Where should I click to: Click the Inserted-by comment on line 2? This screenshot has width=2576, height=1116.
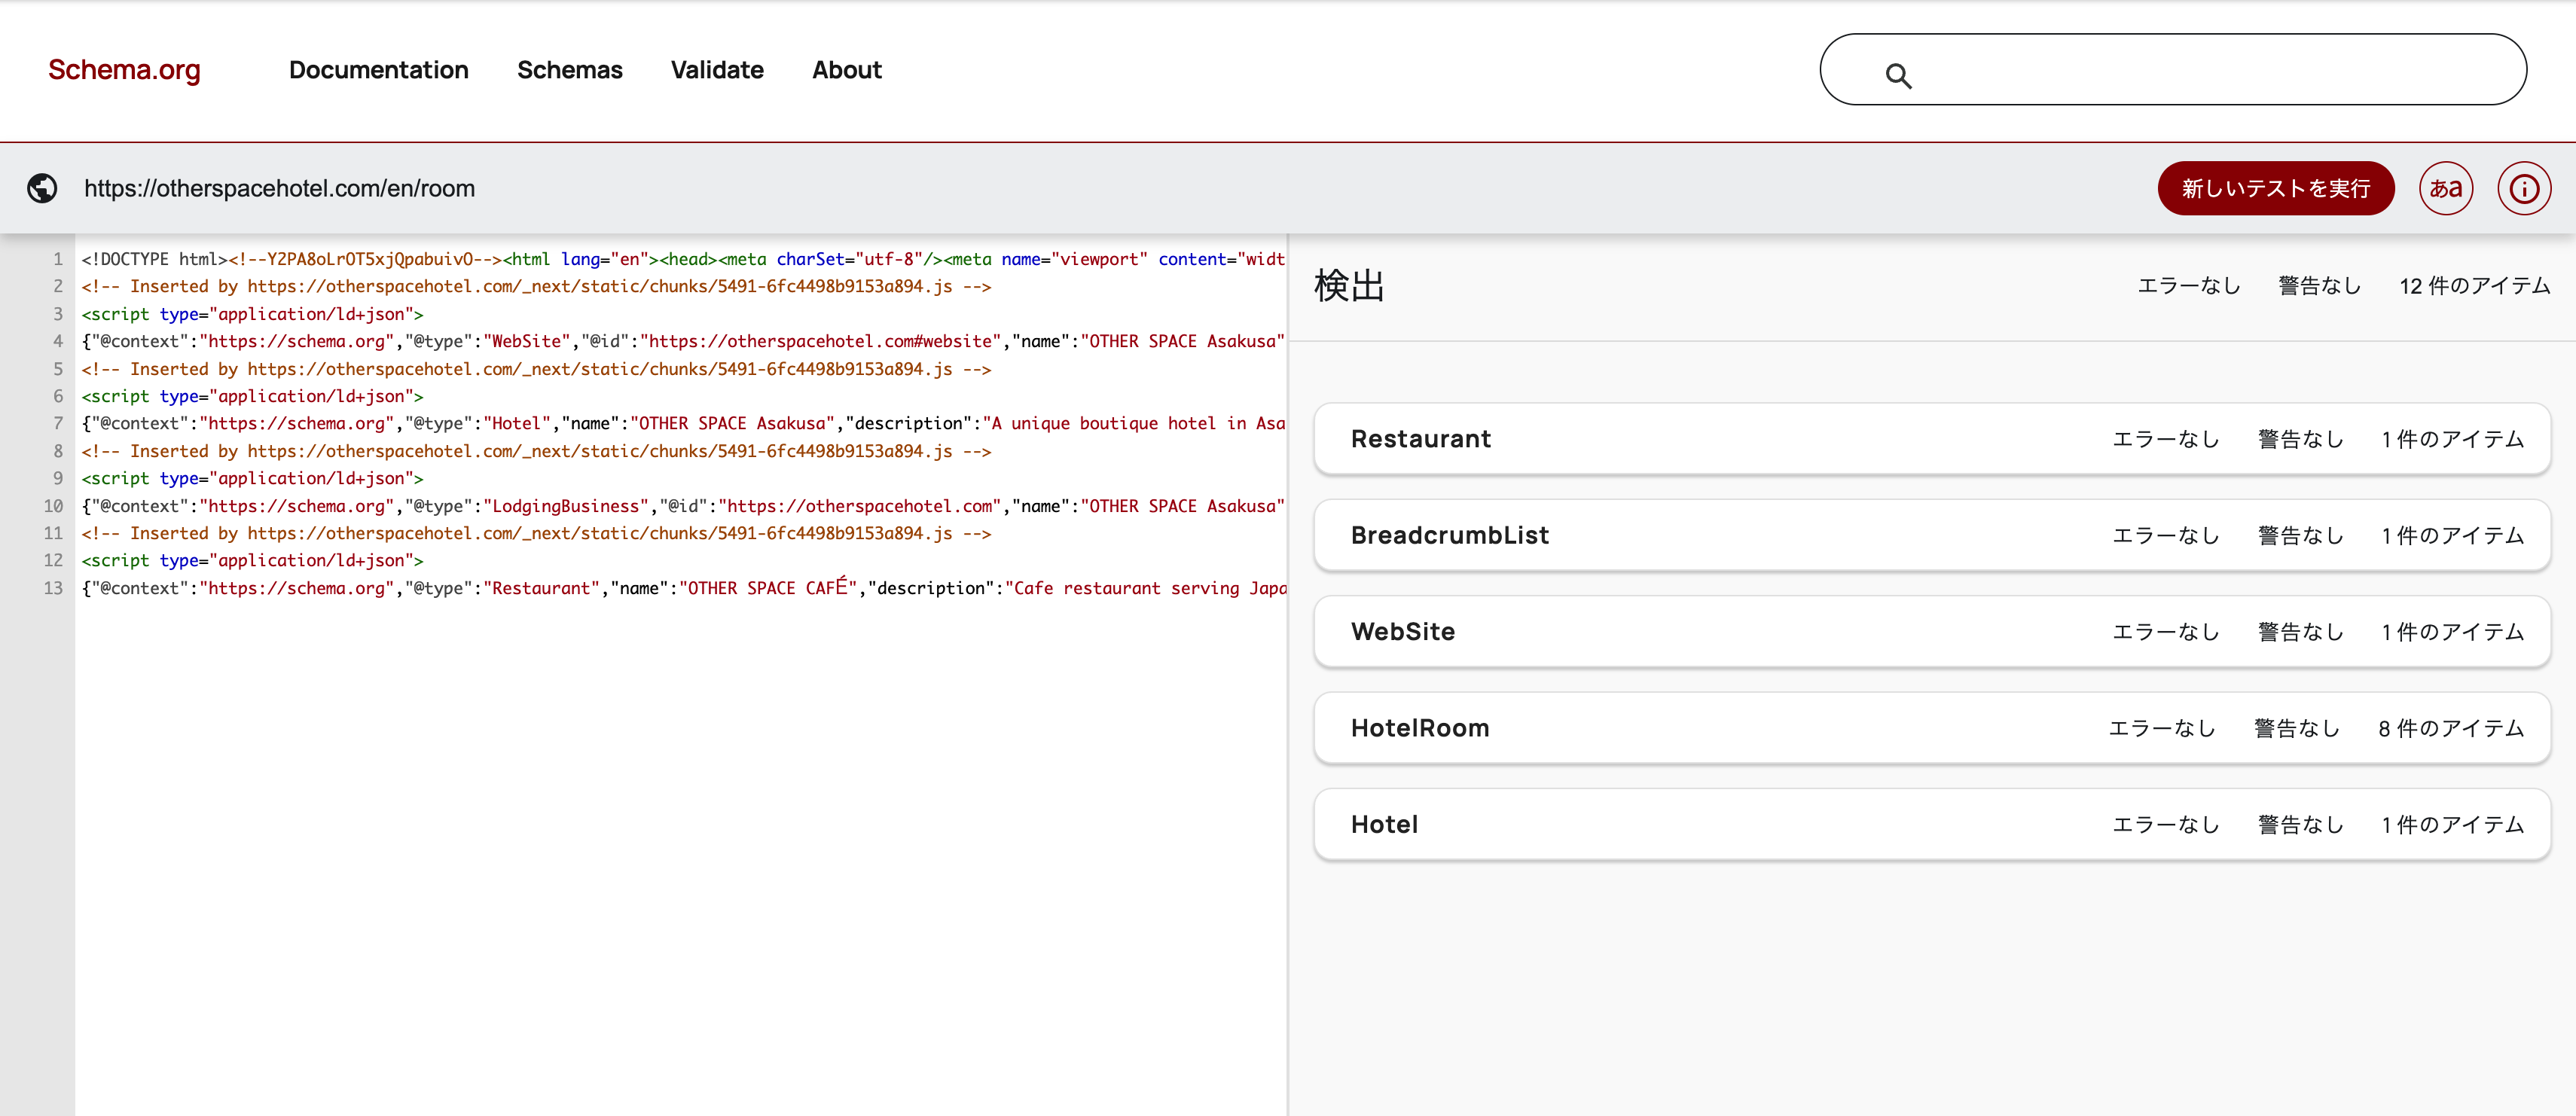point(536,286)
